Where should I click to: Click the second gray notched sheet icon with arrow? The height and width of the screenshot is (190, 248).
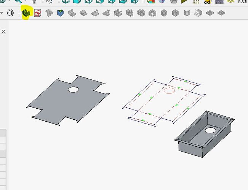coord(106,13)
